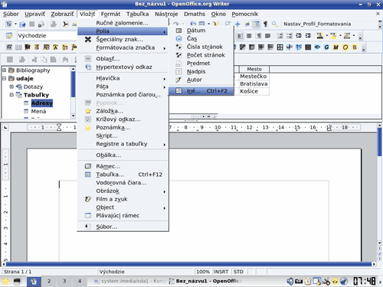Click the yellow O toolbar icon
Screen dimensions: 383x287
pyautogui.click(x=345, y=47)
